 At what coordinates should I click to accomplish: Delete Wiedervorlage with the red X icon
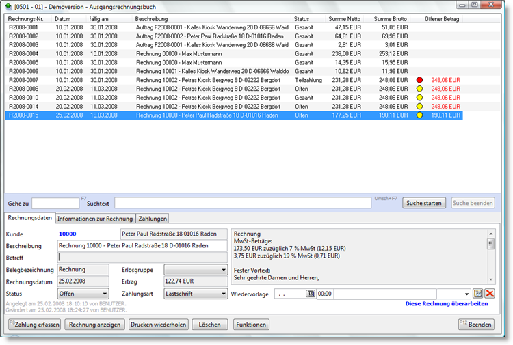point(490,293)
